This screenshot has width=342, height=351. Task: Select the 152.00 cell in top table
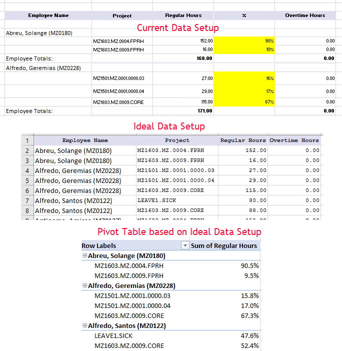(183, 41)
